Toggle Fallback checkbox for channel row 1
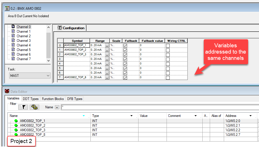The height and width of the screenshot is (147, 259). coord(125,50)
